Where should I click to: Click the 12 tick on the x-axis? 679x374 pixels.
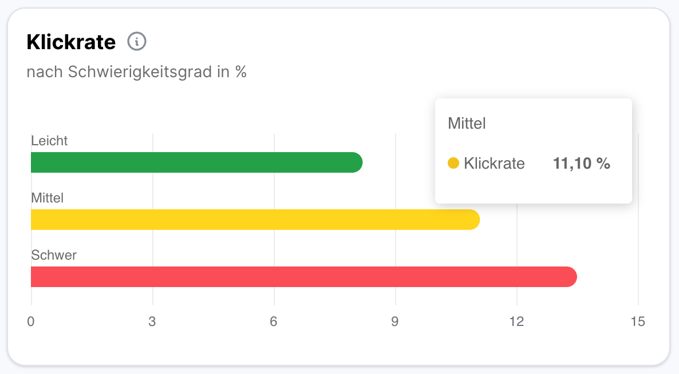tap(516, 321)
